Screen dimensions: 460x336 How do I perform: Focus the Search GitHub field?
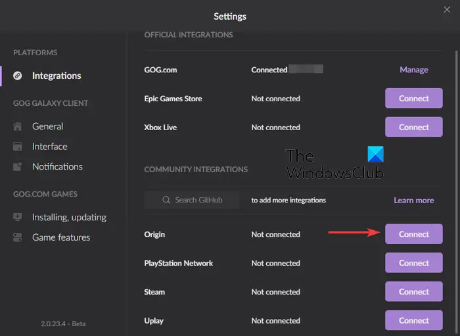(192, 200)
